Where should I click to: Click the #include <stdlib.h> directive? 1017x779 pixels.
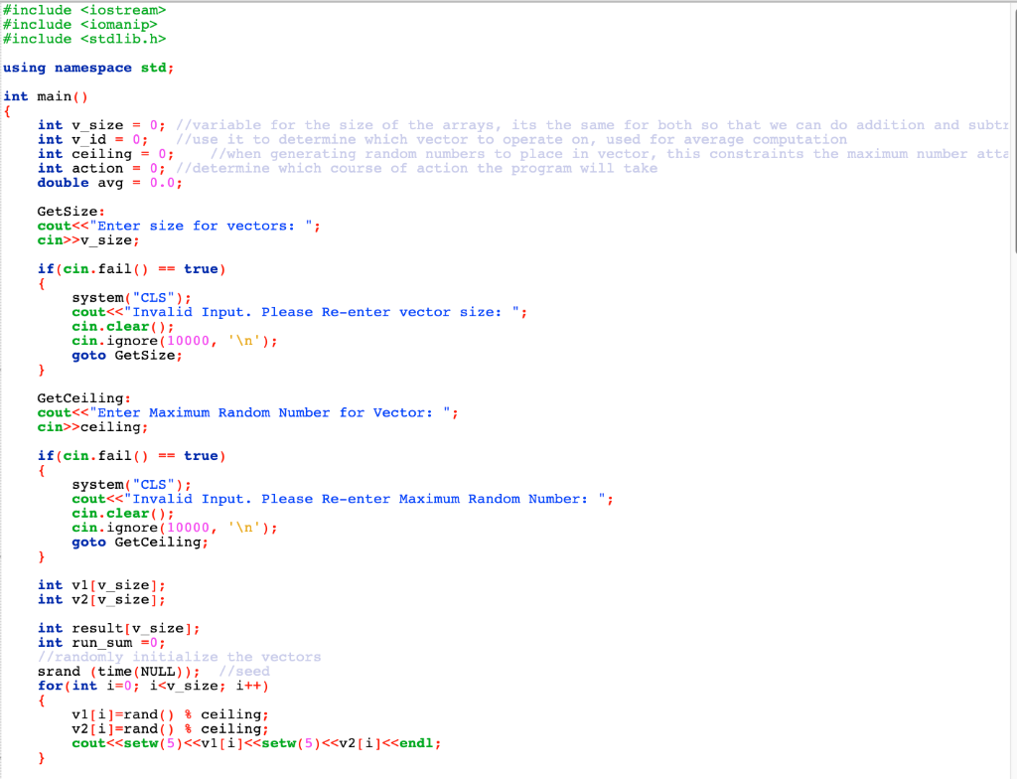click(x=84, y=39)
